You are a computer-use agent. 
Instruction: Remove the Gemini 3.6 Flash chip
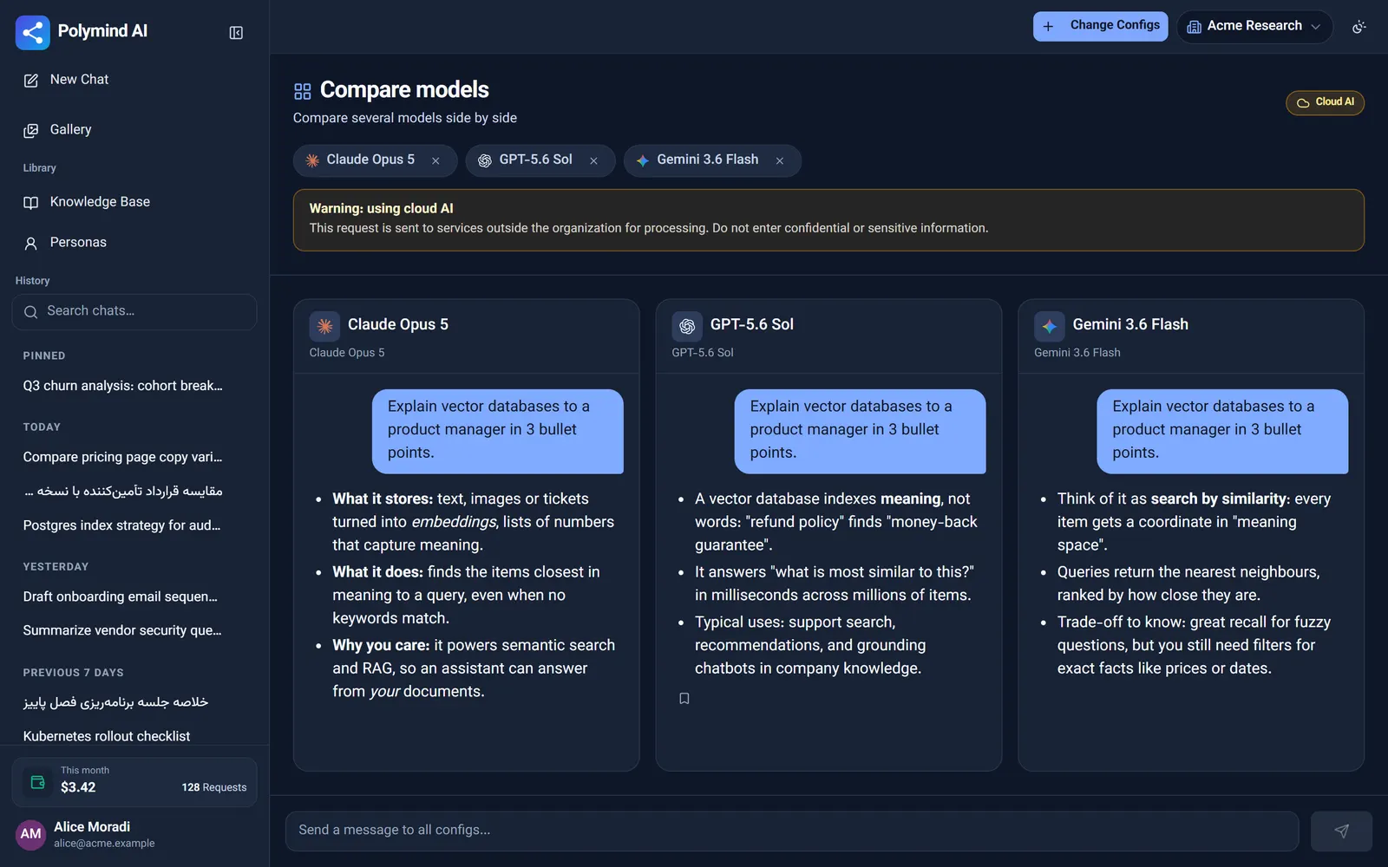780,160
